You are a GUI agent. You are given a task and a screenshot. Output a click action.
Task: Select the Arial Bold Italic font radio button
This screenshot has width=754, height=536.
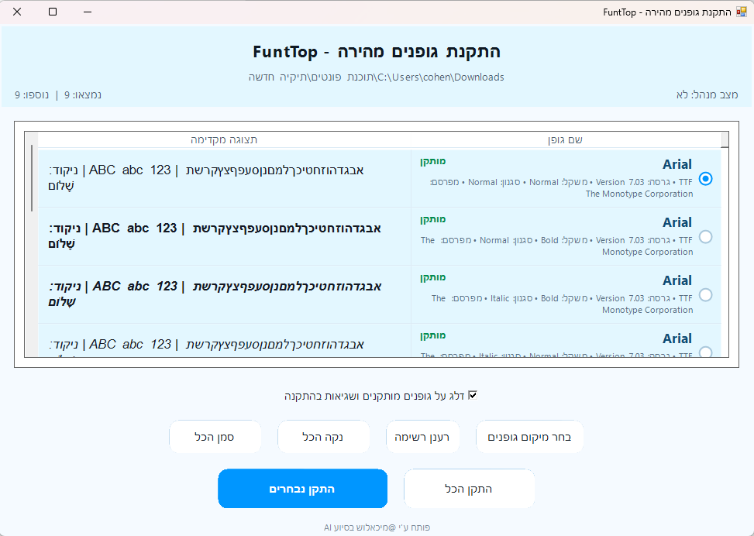point(705,295)
